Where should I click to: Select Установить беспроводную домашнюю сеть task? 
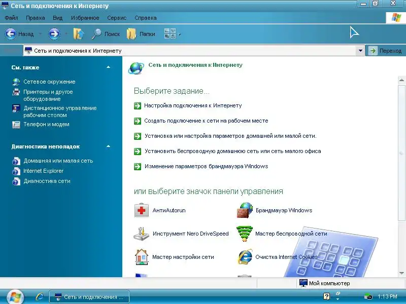point(233,151)
